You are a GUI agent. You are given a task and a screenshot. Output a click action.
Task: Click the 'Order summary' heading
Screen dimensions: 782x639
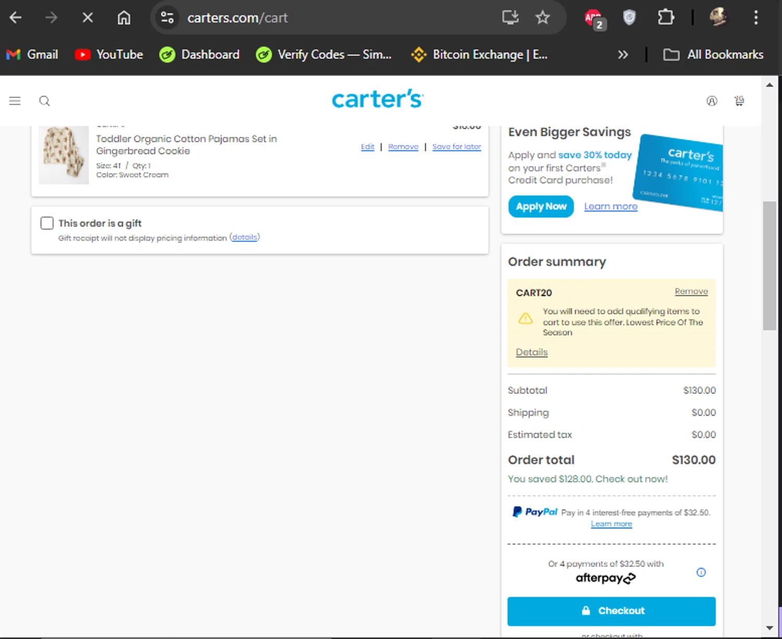pos(557,262)
